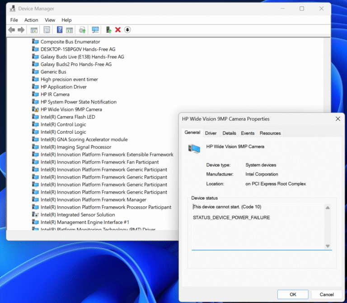Select Generic Bus device
The width and height of the screenshot is (347, 303).
pos(53,72)
